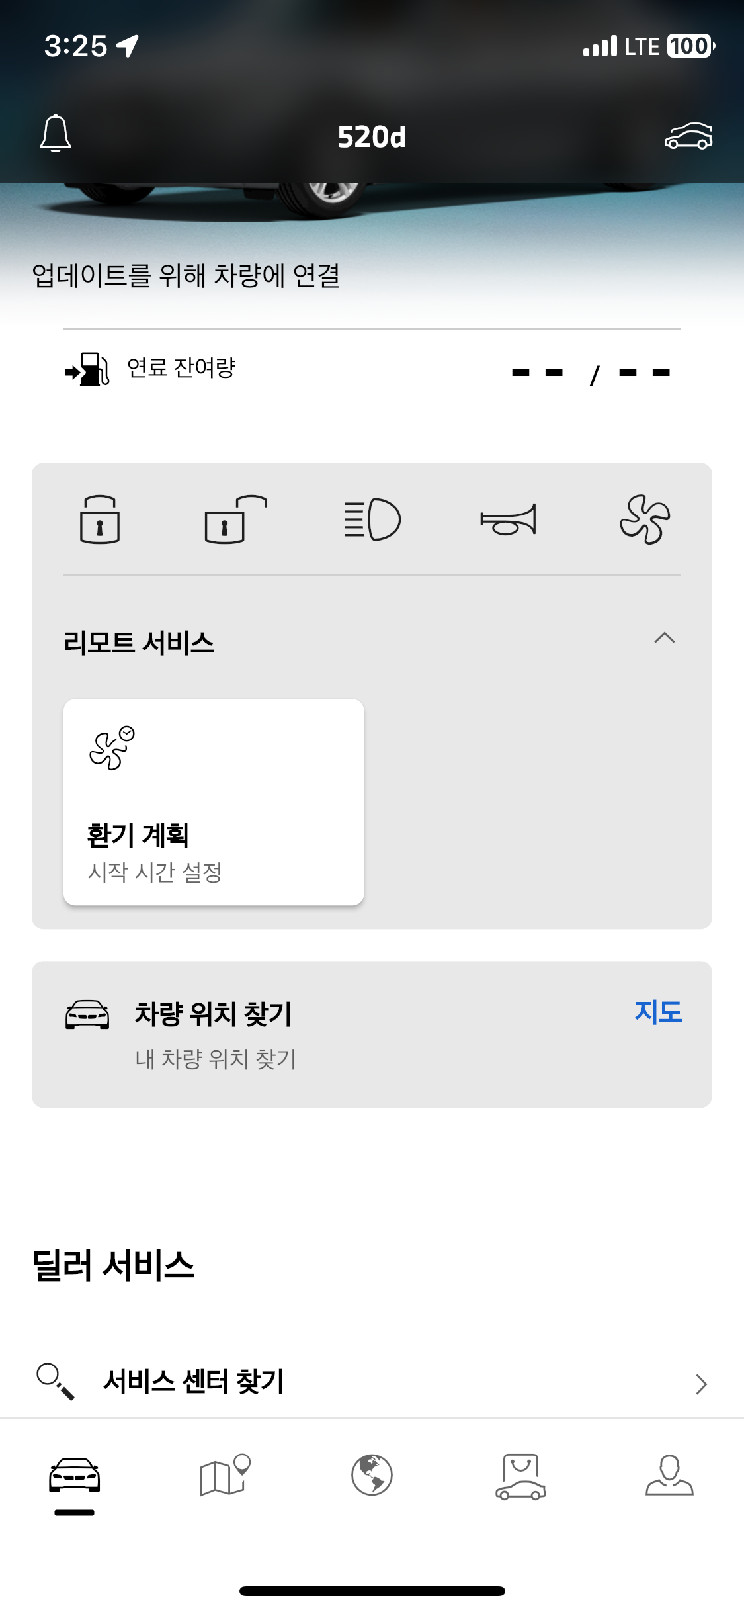This screenshot has width=744, height=1612.
Task: Switch to the map destination tab
Action: pos(224,1475)
